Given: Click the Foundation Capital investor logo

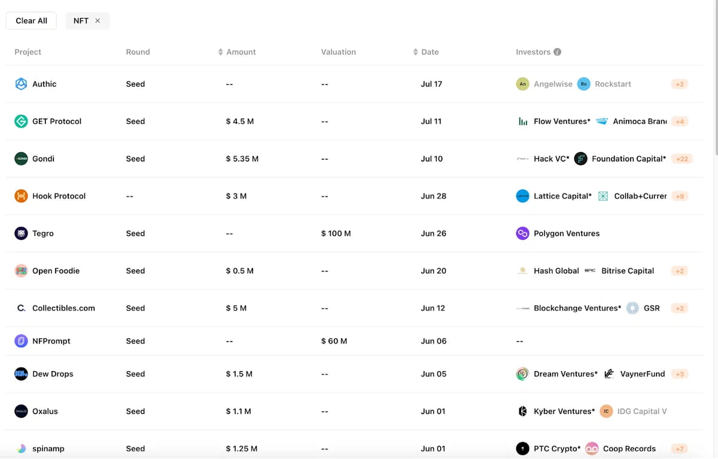Looking at the screenshot, I should click(x=580, y=159).
